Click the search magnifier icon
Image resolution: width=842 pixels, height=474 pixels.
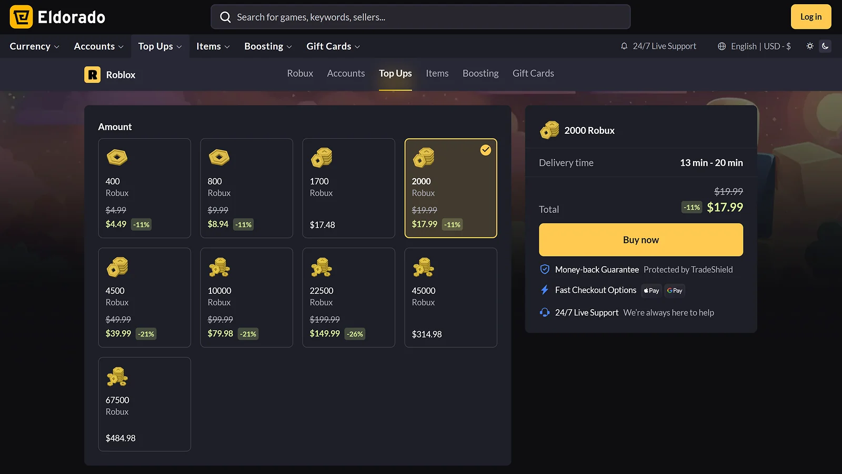(x=225, y=17)
